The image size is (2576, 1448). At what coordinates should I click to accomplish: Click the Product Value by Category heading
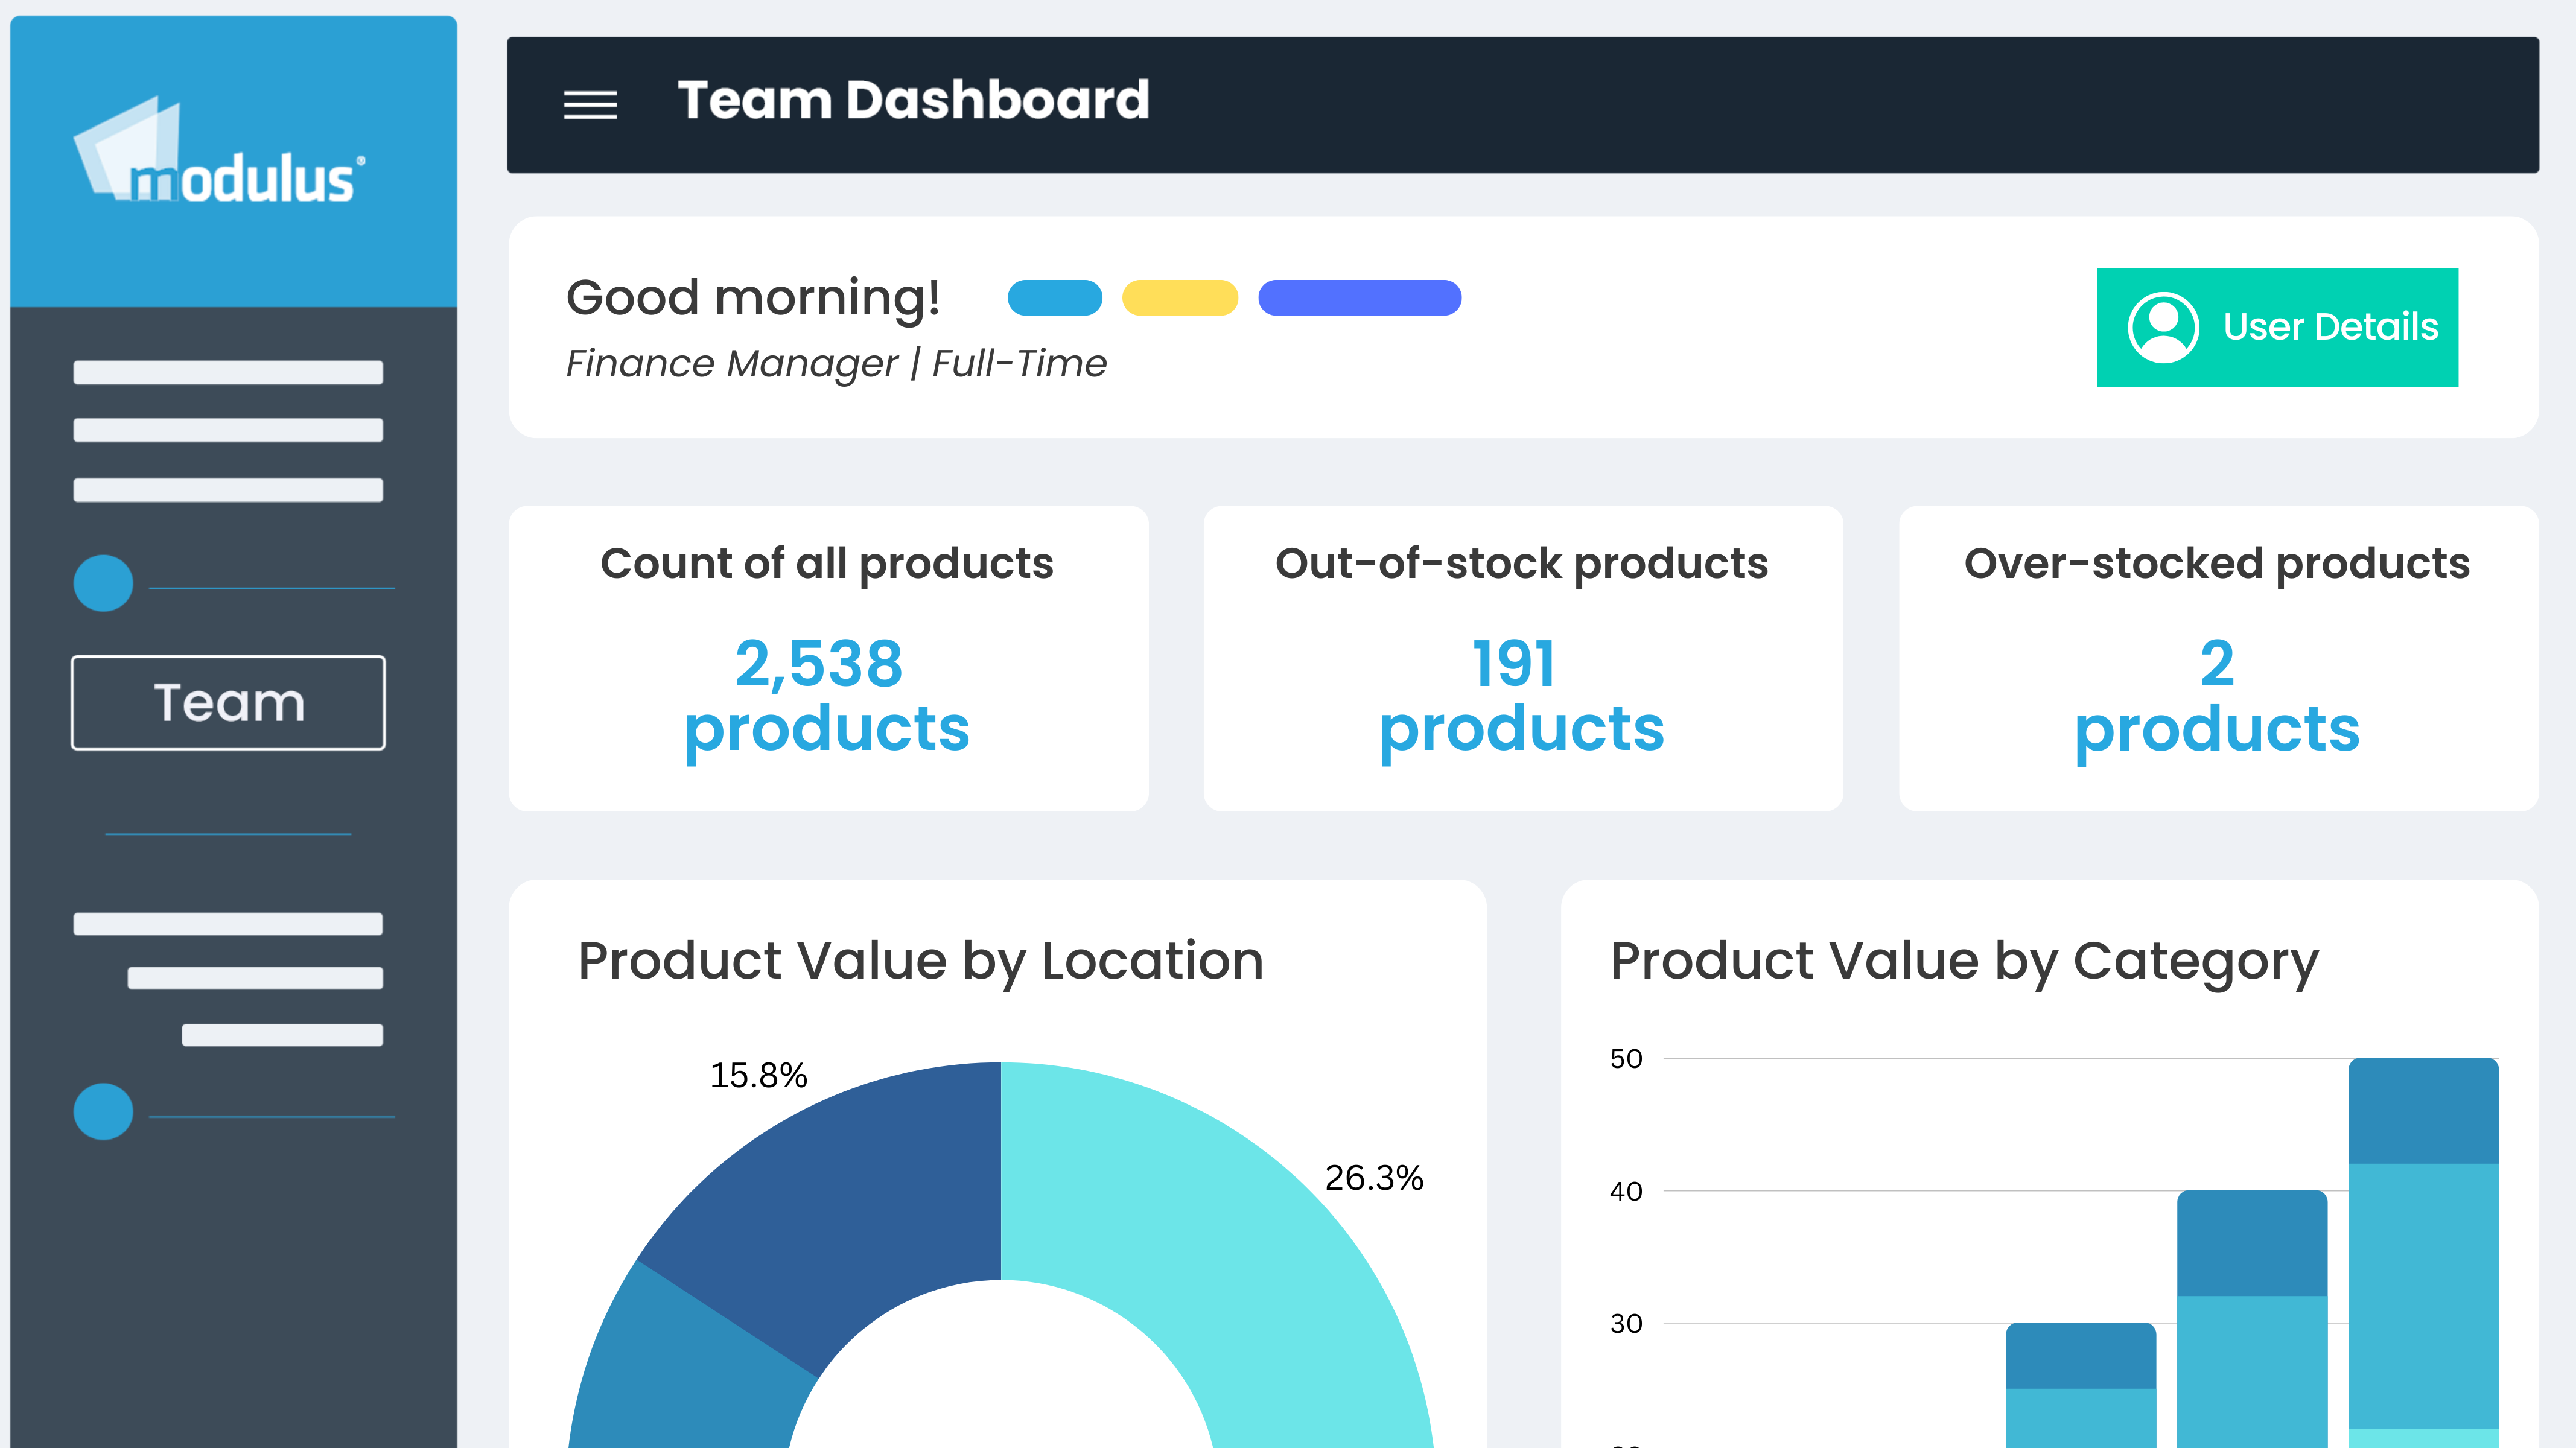coord(1964,961)
